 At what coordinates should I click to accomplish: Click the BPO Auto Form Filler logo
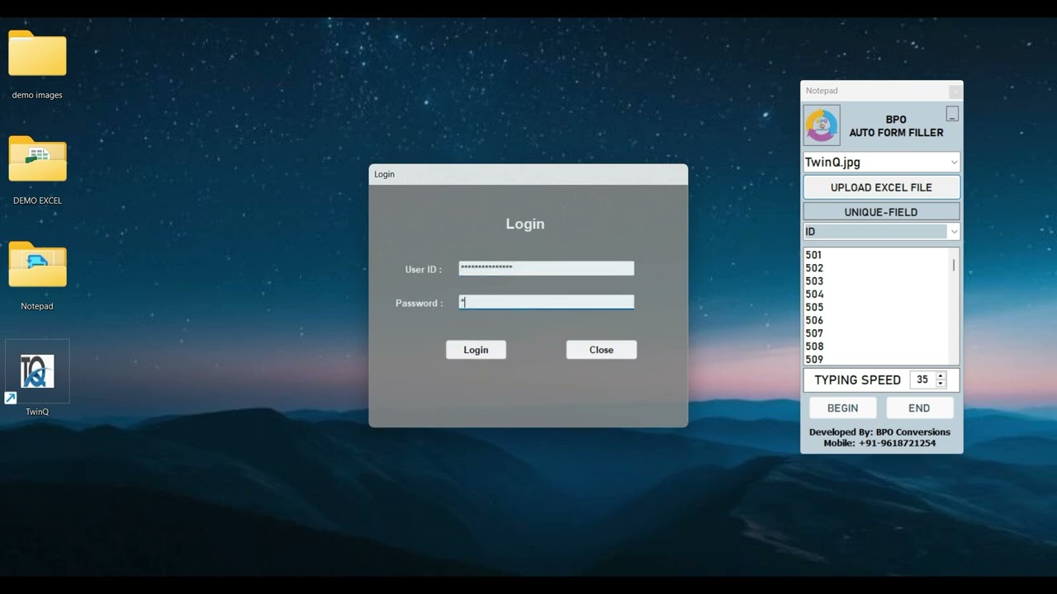click(x=822, y=125)
